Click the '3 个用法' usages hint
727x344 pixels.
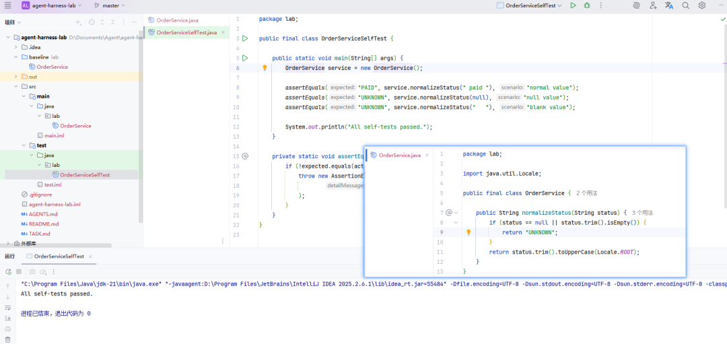(x=642, y=213)
